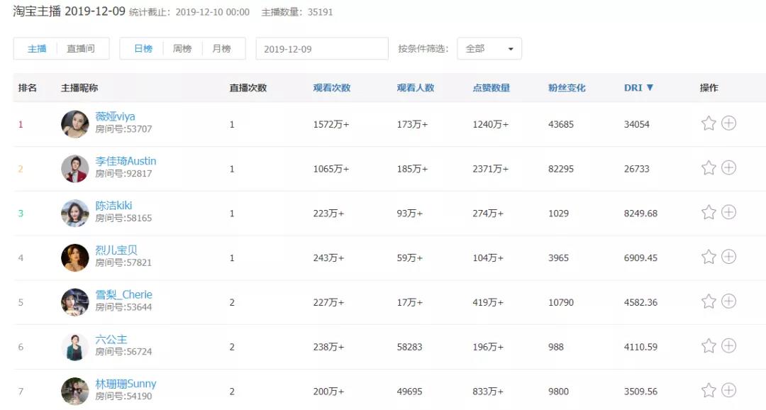This screenshot has width=766, height=410.
Task: Star the 陈洁kiki row as favorite
Action: tap(709, 212)
